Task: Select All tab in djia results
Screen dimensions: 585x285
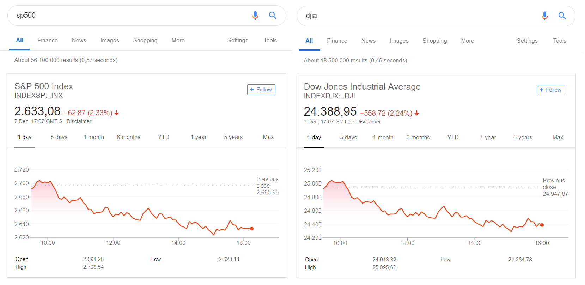Action: pos(309,41)
